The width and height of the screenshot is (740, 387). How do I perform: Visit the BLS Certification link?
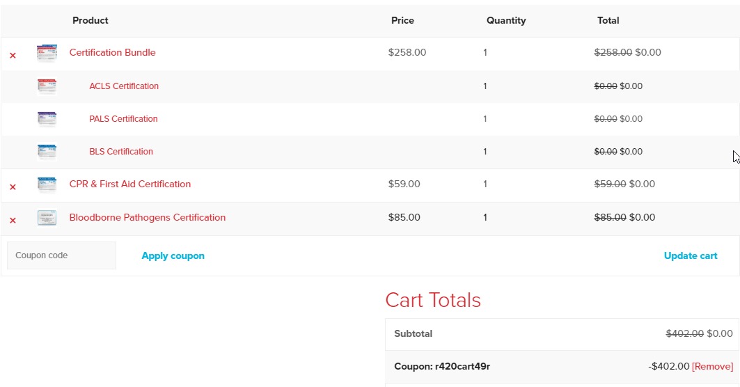tap(121, 152)
